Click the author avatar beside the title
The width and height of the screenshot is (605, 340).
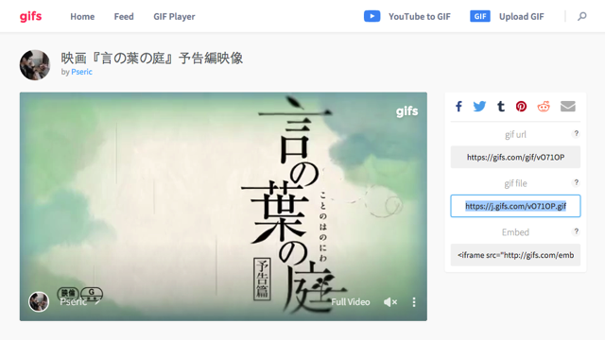[x=35, y=65]
